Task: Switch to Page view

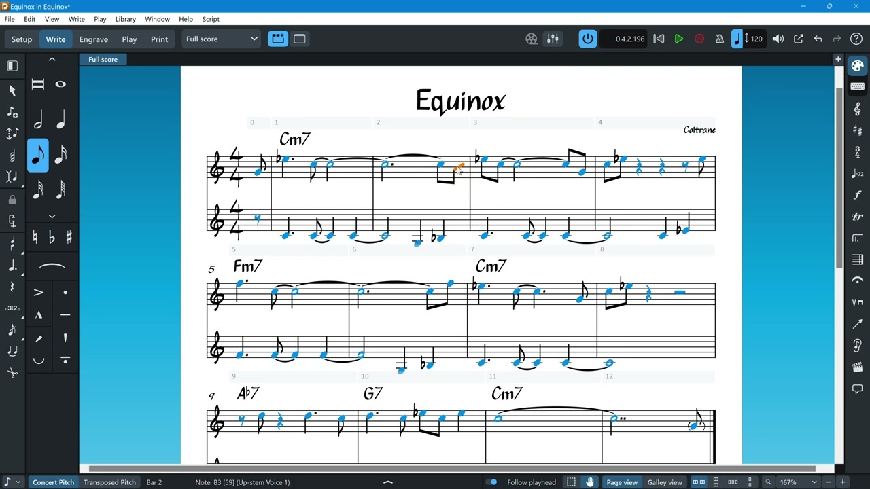Action: [622, 482]
